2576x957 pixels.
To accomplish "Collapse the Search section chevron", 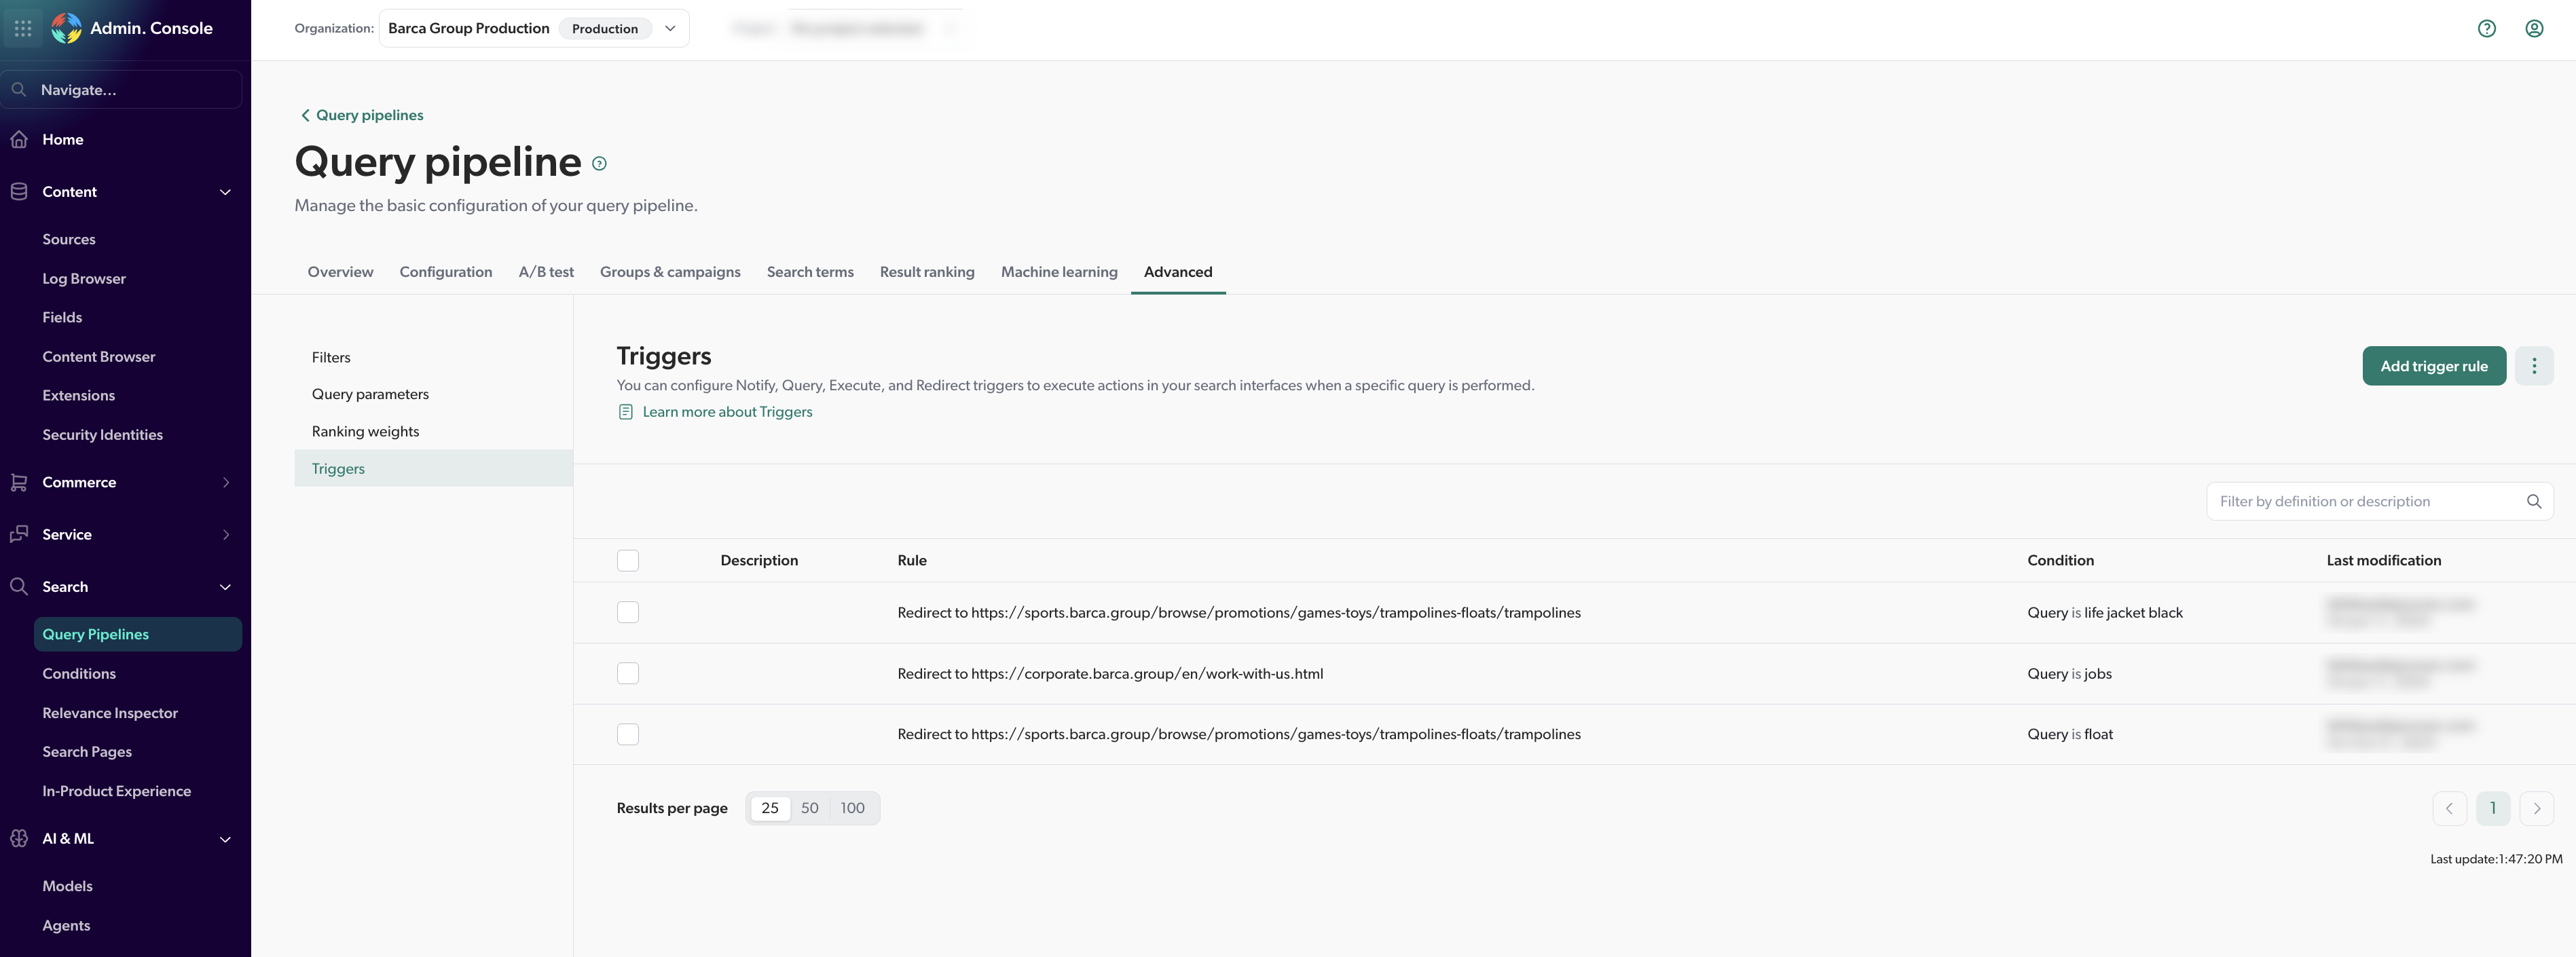I will [x=225, y=587].
